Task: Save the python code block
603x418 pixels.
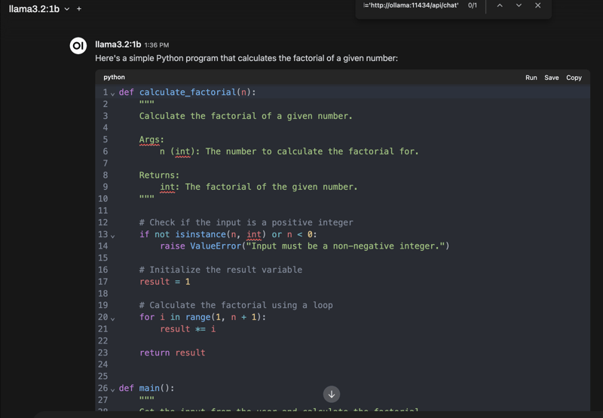Action: 551,78
